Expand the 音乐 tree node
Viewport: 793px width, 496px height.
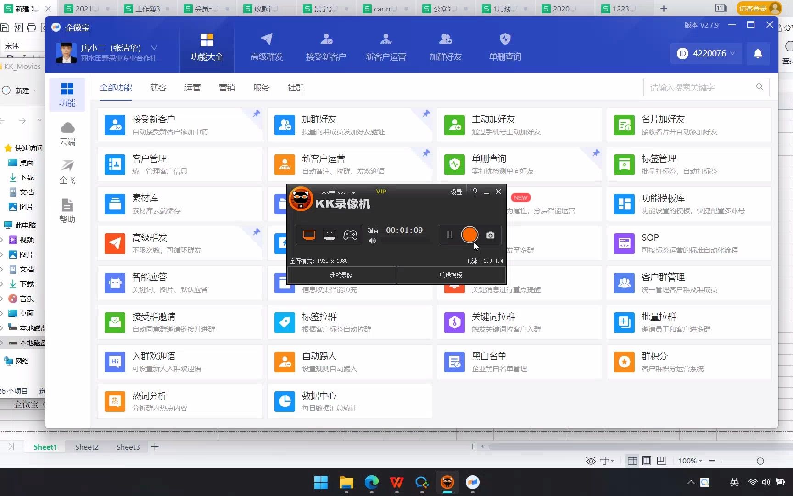tap(2, 299)
